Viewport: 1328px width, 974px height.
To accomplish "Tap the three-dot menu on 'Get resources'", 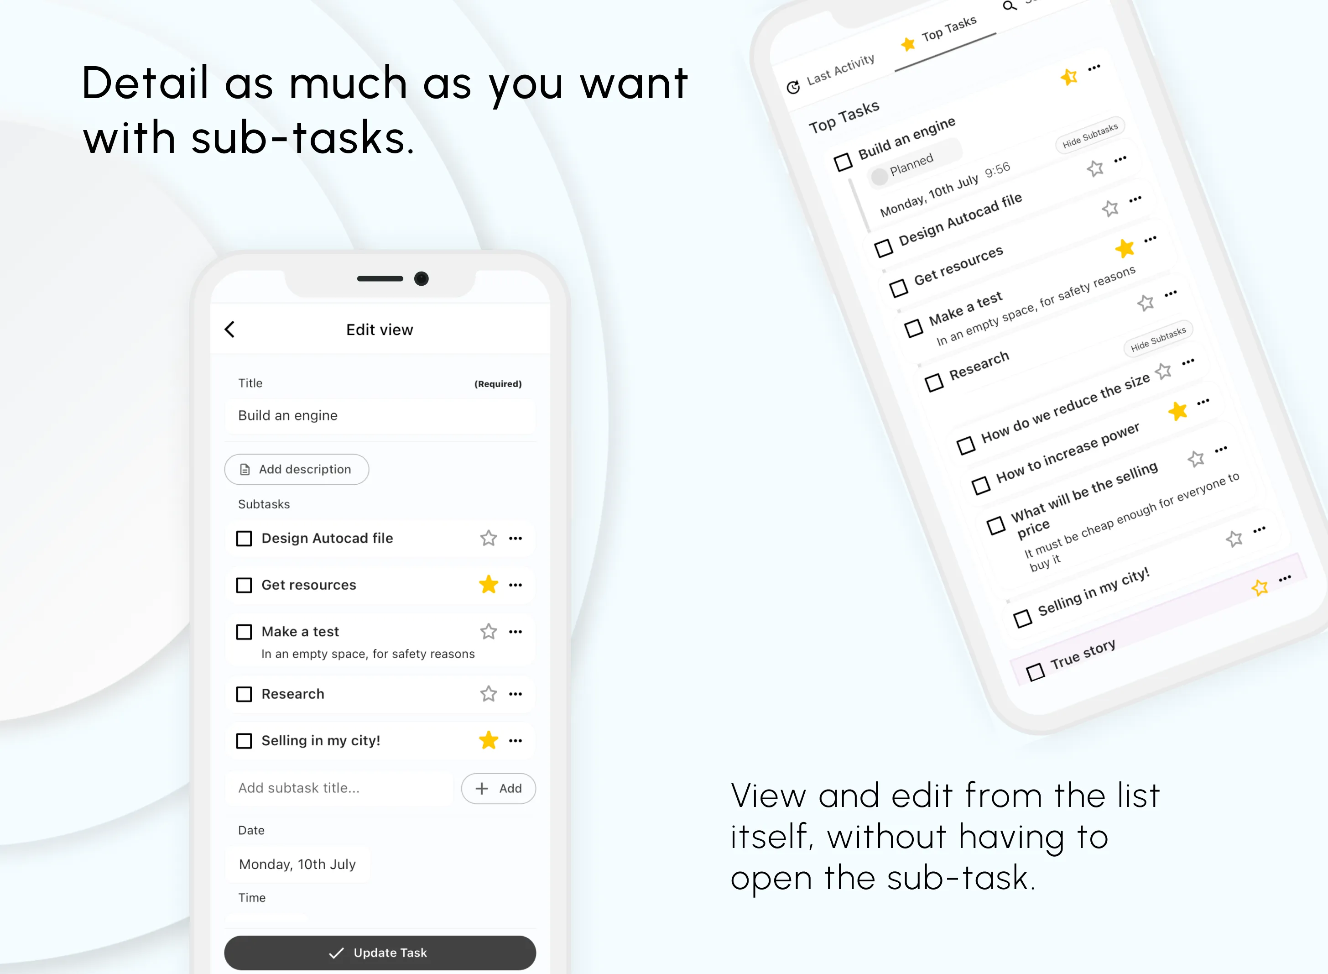I will tap(516, 585).
